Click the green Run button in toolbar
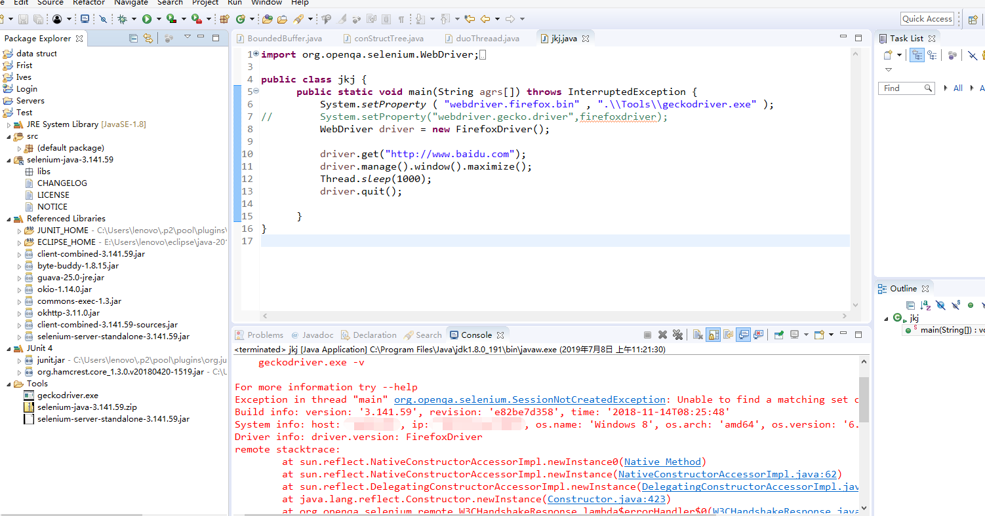985x516 pixels. coord(147,19)
